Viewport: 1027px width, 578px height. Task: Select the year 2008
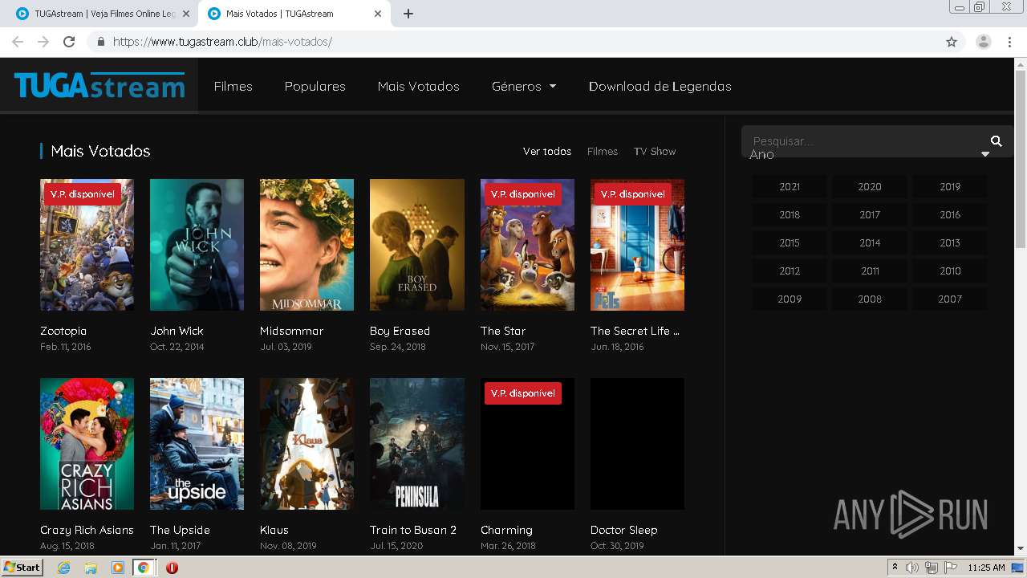(870, 299)
